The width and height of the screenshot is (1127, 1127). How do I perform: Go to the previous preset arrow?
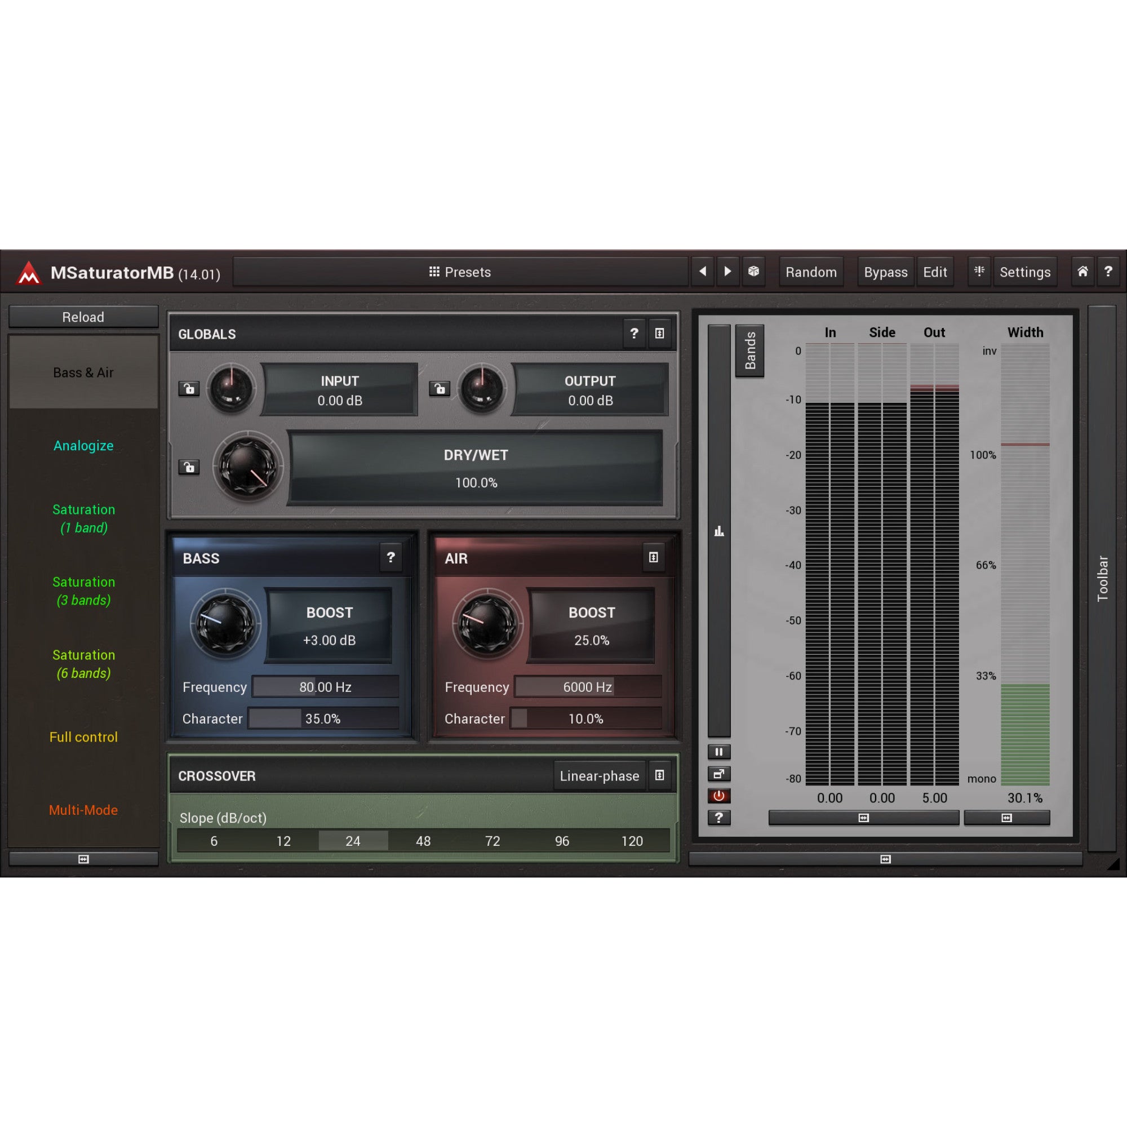(x=702, y=272)
